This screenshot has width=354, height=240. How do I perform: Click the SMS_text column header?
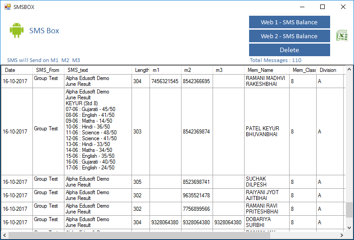pos(77,70)
